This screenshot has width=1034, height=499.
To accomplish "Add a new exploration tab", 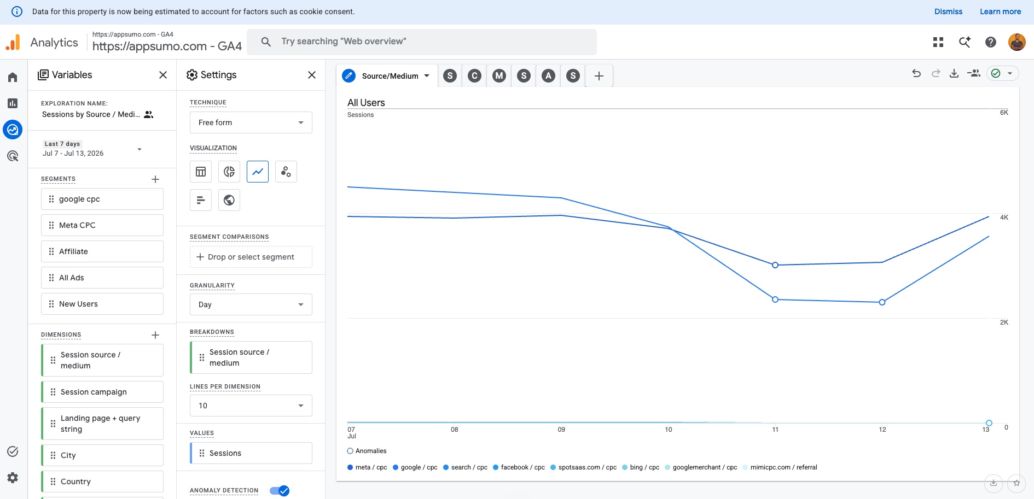I will pyautogui.click(x=599, y=76).
